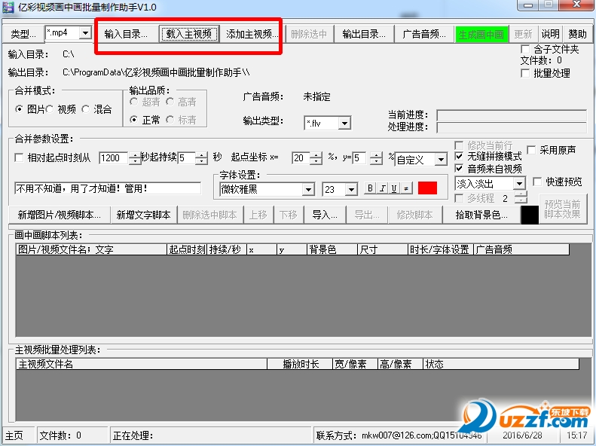This screenshot has height=446, width=596.
Task: Toggle bold font style button
Action: (x=370, y=188)
